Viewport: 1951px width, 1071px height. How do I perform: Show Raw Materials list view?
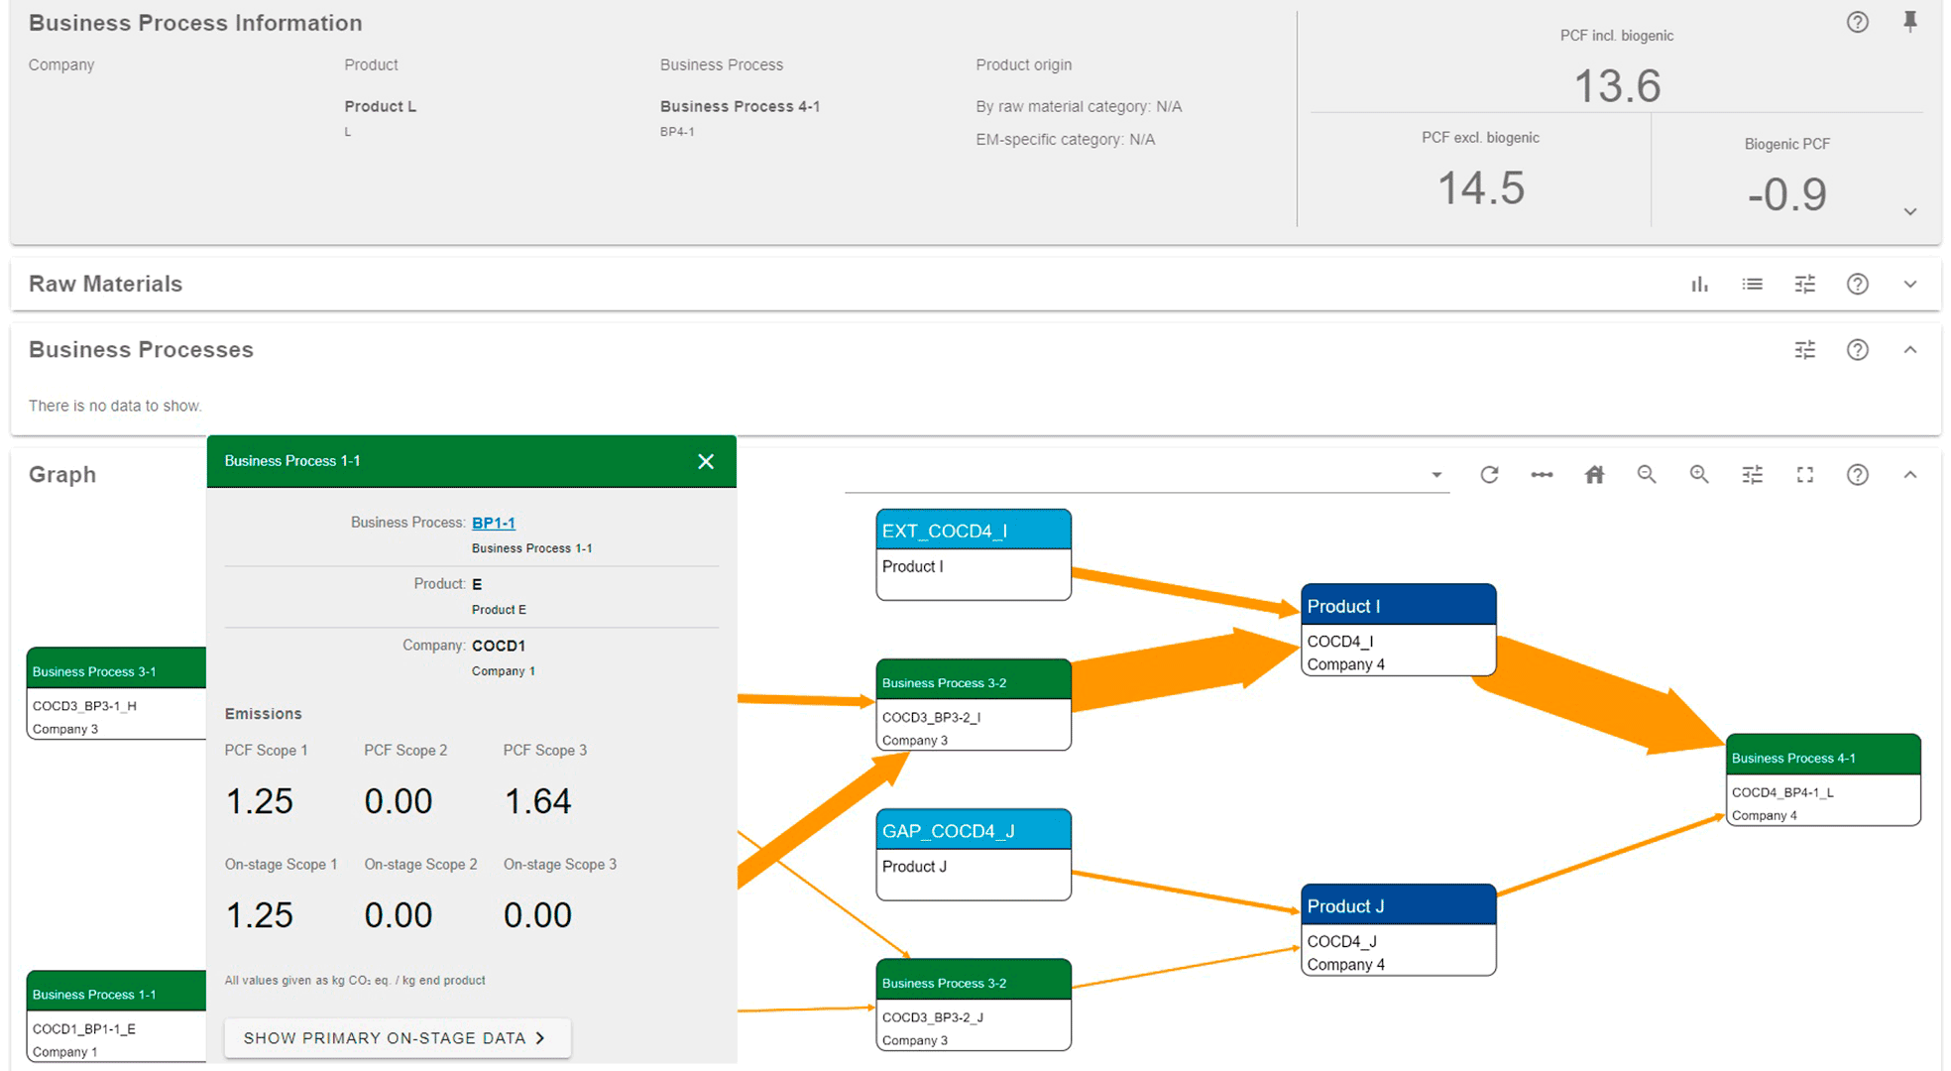pyautogui.click(x=1753, y=285)
